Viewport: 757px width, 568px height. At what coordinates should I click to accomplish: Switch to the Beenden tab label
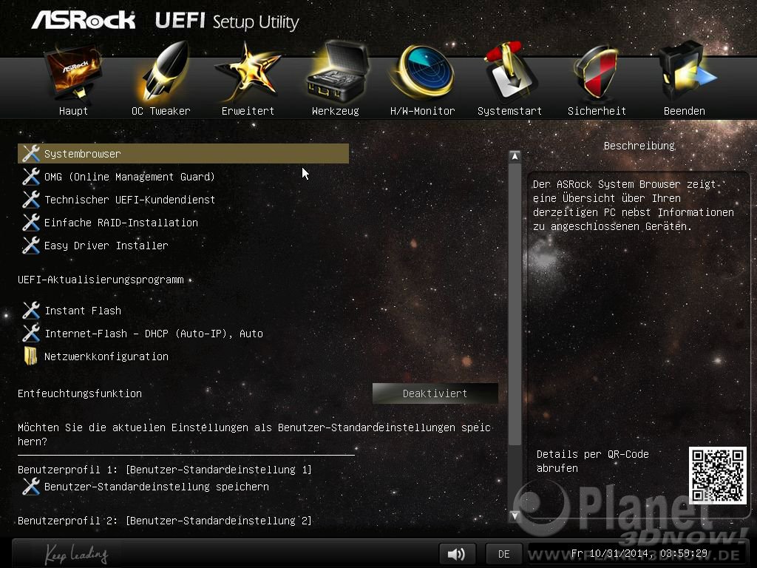pyautogui.click(x=684, y=111)
